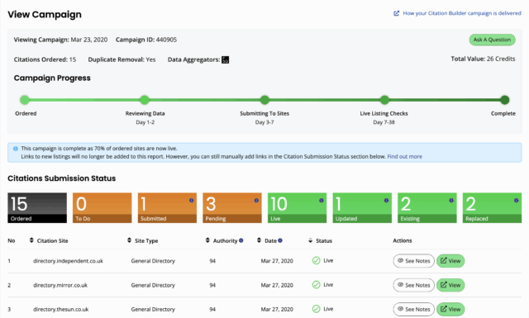This screenshot has height=318, width=529.
Task: See Notes for directory.mirror.co.uk
Action: click(x=413, y=285)
